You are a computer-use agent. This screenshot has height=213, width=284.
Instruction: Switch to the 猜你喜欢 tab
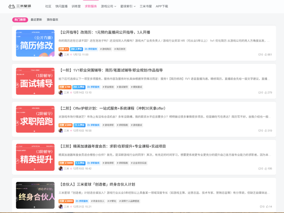[52, 20]
